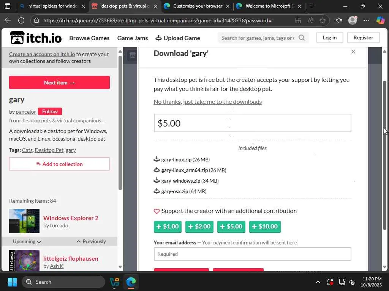Close the 'desktop pets & virtual' tab
The image size is (389, 291).
[x=155, y=6]
